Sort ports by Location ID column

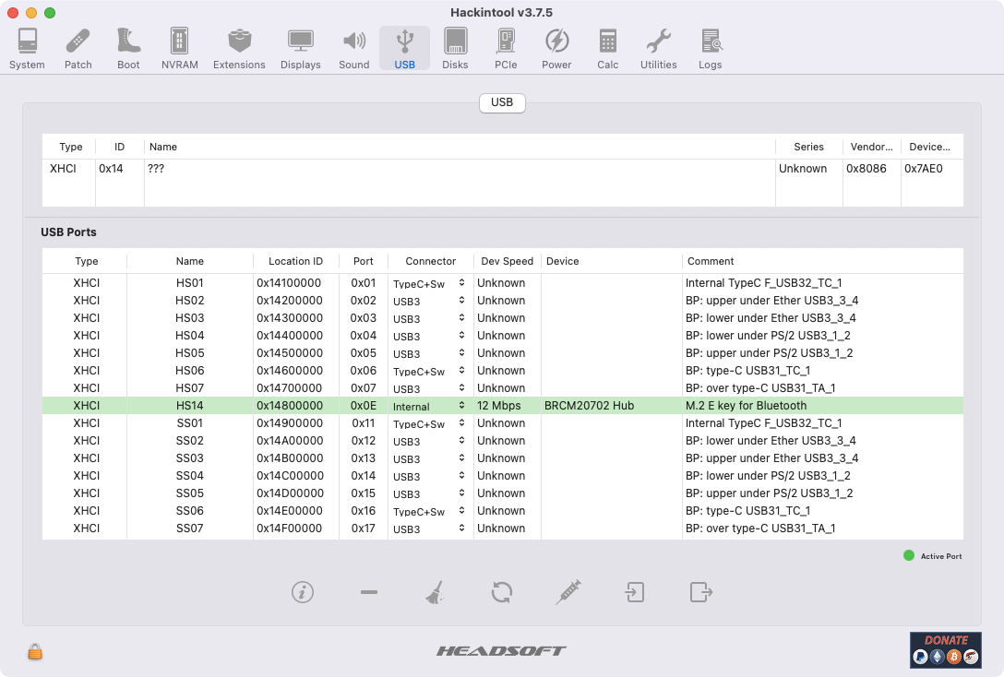coord(296,261)
